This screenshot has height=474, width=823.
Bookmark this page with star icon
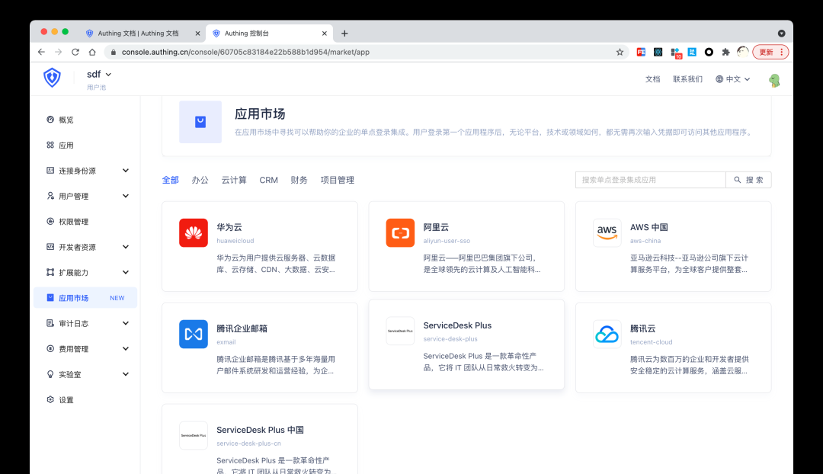pos(620,52)
